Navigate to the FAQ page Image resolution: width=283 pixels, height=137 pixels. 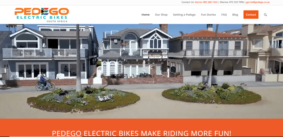tap(224, 15)
